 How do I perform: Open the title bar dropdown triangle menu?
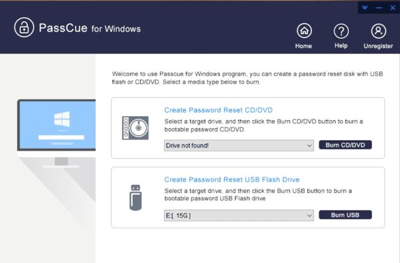coord(365,8)
